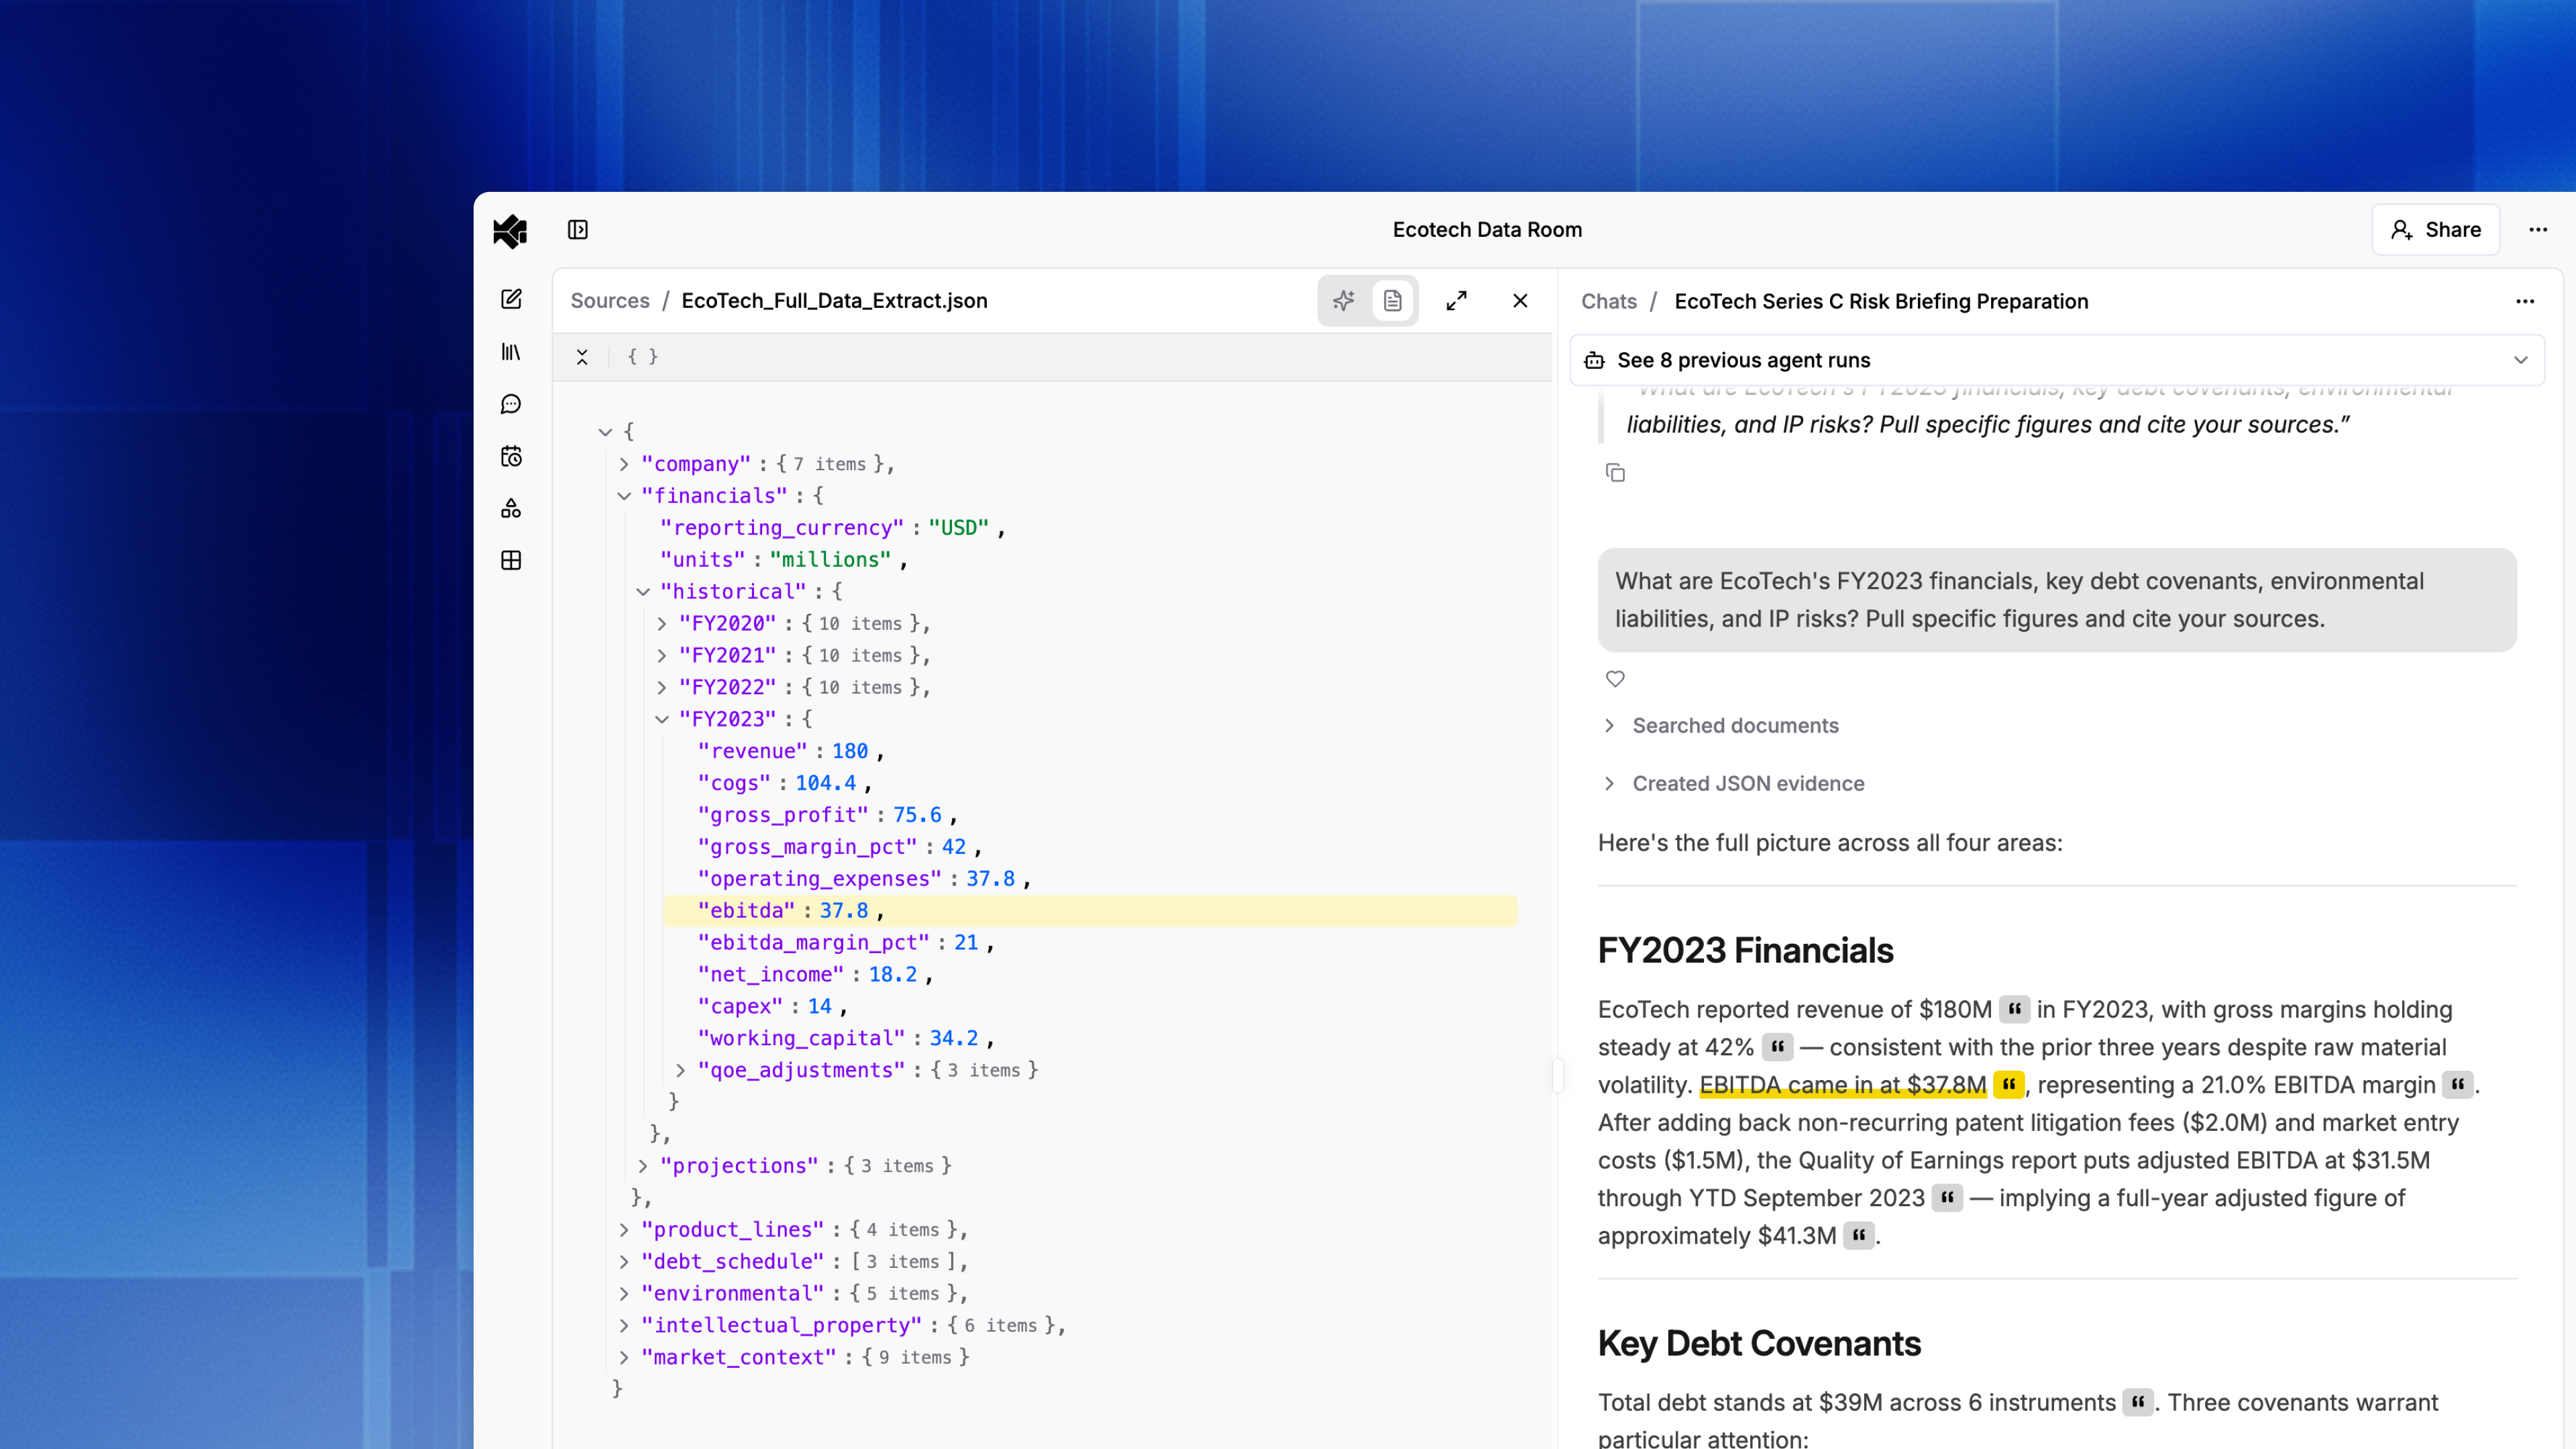The height and width of the screenshot is (1449, 2576).
Task: Expand the "company" JSON node
Action: (624, 464)
